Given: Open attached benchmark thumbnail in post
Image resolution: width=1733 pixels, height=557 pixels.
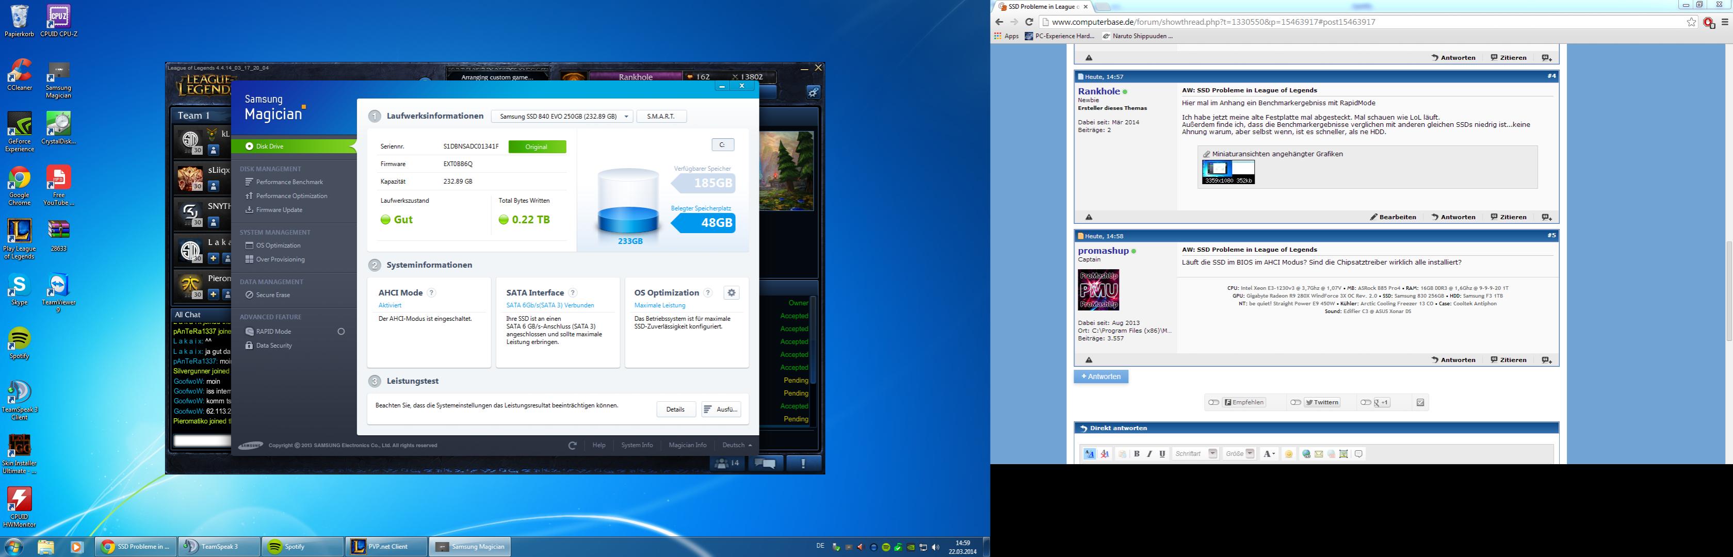Looking at the screenshot, I should pos(1228,172).
